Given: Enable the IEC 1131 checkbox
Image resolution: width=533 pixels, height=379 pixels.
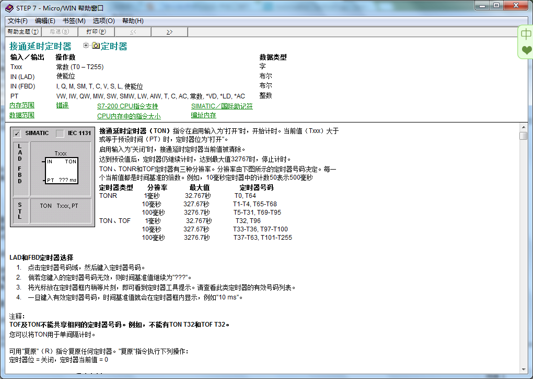Looking at the screenshot, I should [x=60, y=133].
